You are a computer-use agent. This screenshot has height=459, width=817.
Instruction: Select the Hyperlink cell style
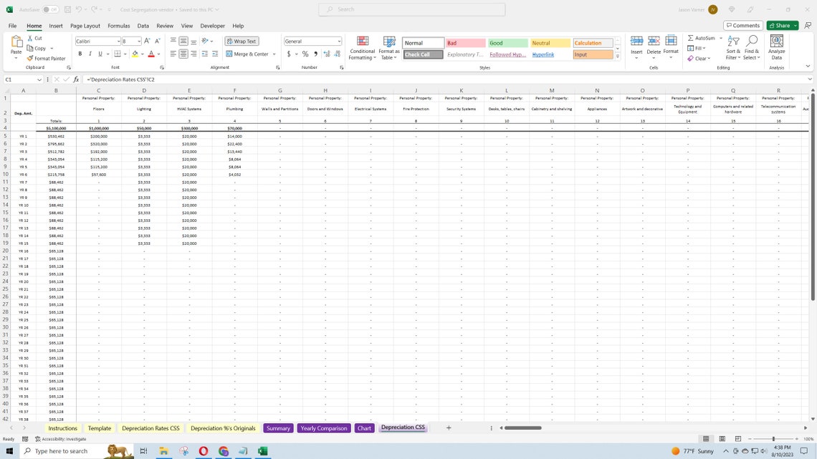(543, 54)
